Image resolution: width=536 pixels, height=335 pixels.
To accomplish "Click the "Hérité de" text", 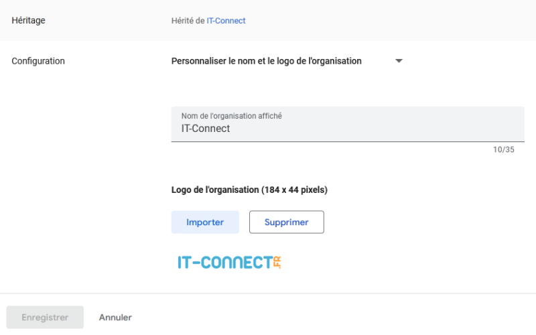I will click(x=188, y=21).
